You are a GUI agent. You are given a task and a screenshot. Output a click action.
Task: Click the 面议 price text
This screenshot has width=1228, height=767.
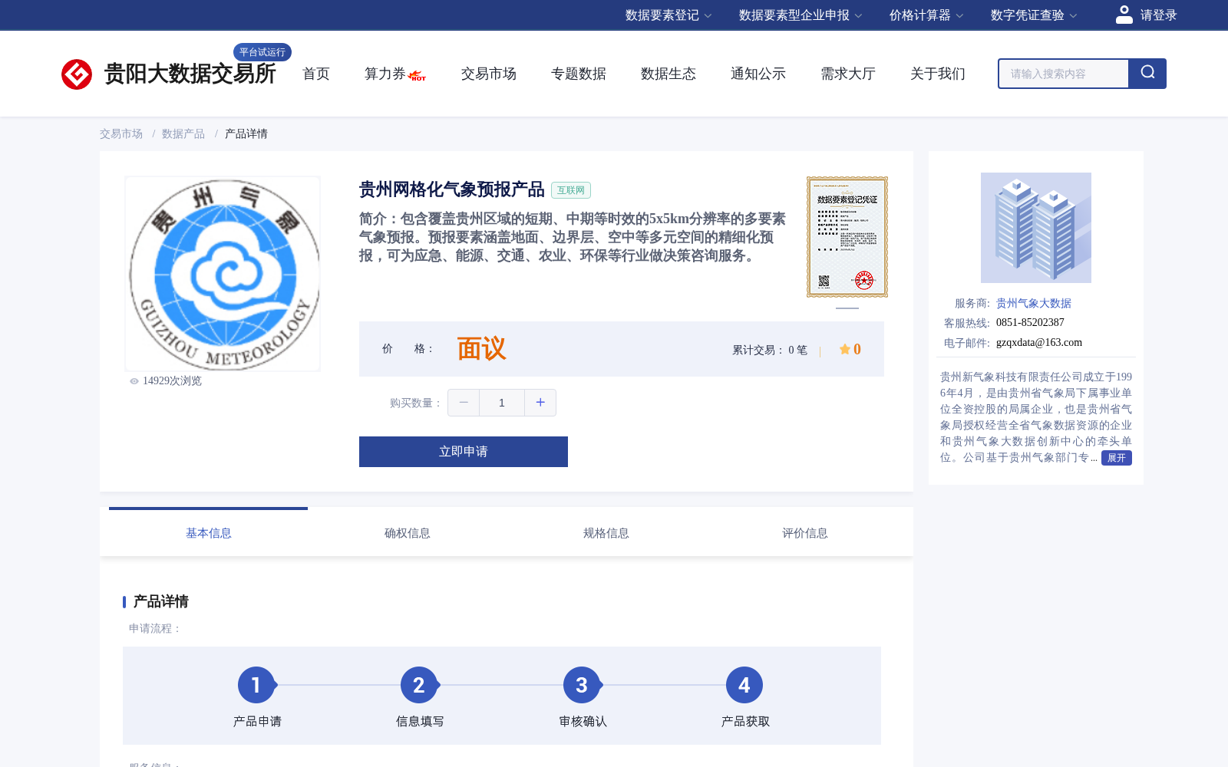[482, 349]
